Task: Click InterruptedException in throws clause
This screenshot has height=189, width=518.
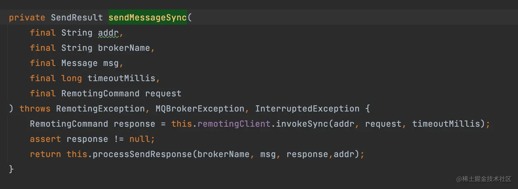Action: pyautogui.click(x=307, y=109)
